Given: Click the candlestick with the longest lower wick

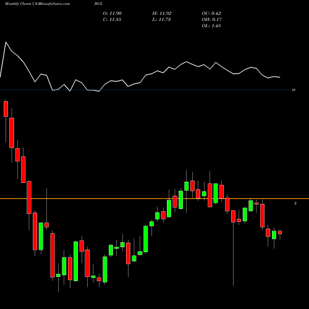Looking at the screenshot, I should pos(233,216).
